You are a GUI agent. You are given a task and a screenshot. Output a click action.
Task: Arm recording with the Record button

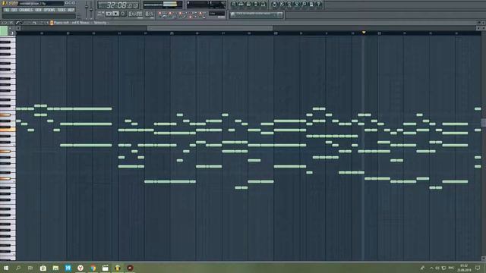click(x=123, y=14)
